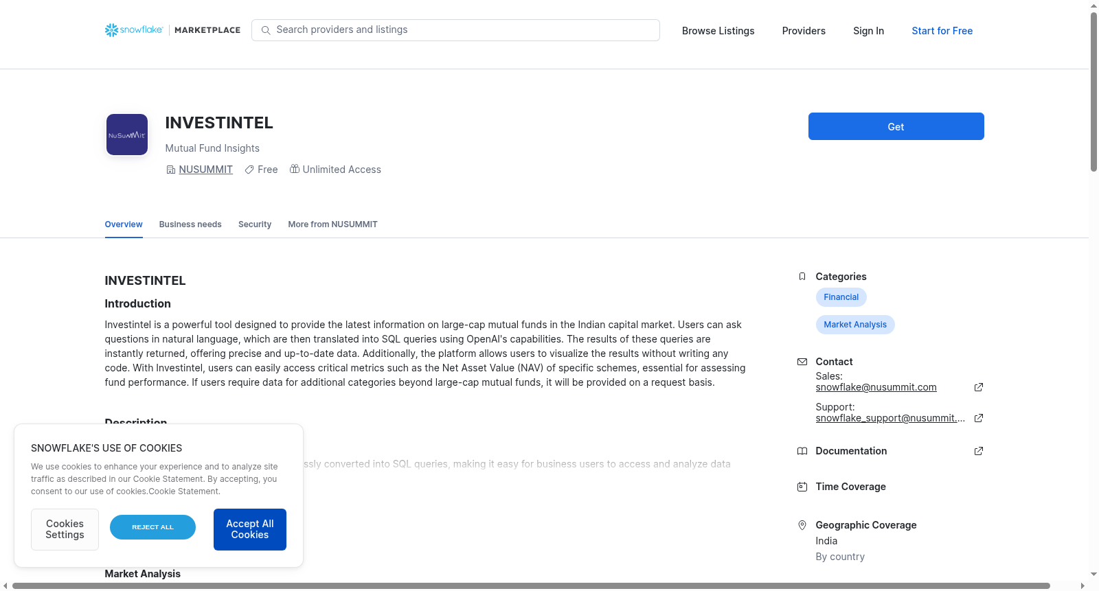
Task: Click the Introduction heading
Action: (137, 303)
